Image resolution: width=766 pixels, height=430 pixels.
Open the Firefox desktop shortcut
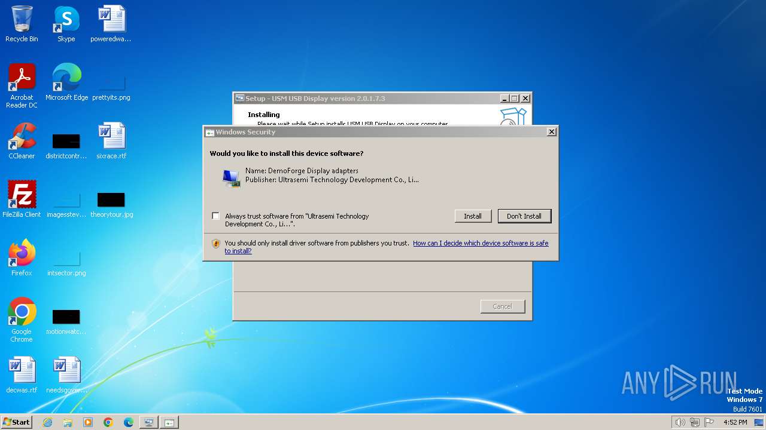[x=22, y=258]
